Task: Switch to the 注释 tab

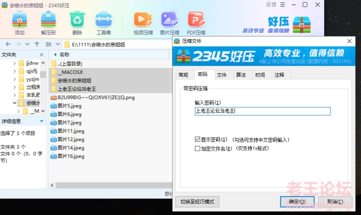Action: (x=279, y=75)
